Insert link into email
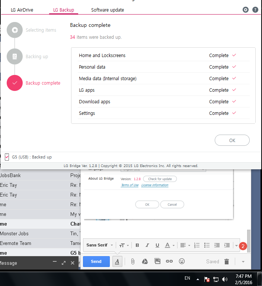 [x=169, y=261]
